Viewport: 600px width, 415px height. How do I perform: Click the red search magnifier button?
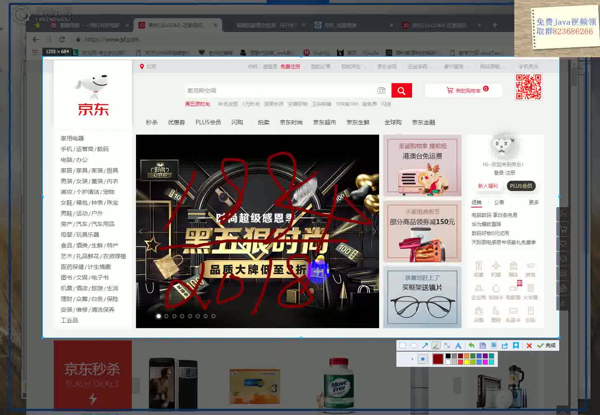(x=401, y=91)
